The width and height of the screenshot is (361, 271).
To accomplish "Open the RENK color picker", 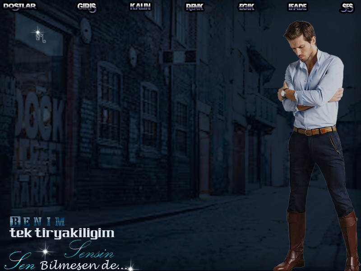I will (x=194, y=7).
